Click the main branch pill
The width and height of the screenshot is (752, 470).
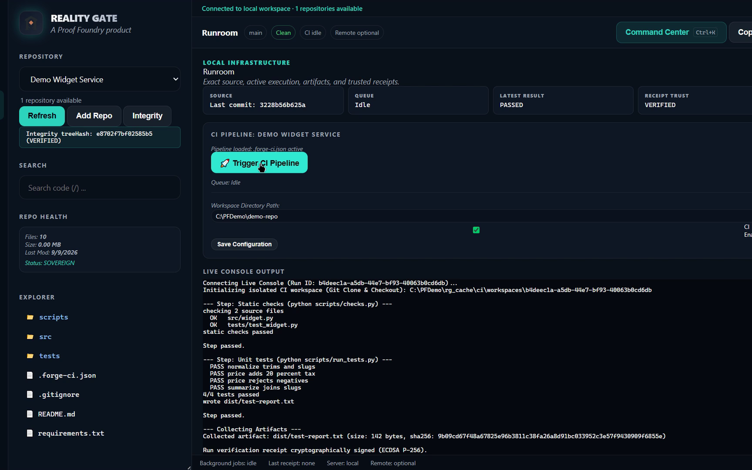click(255, 33)
